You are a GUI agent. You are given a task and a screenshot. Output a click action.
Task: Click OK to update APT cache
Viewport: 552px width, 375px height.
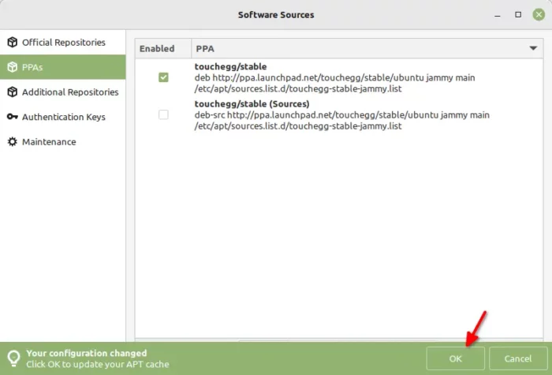[456, 358]
